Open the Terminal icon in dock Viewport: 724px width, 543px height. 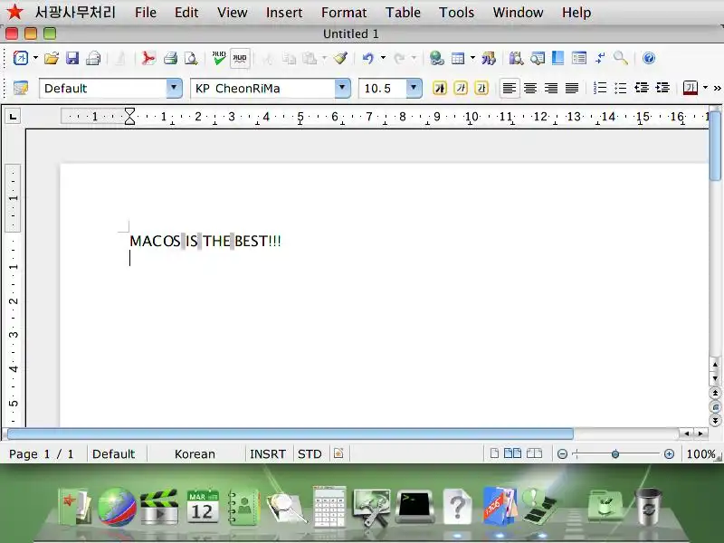[x=414, y=507]
